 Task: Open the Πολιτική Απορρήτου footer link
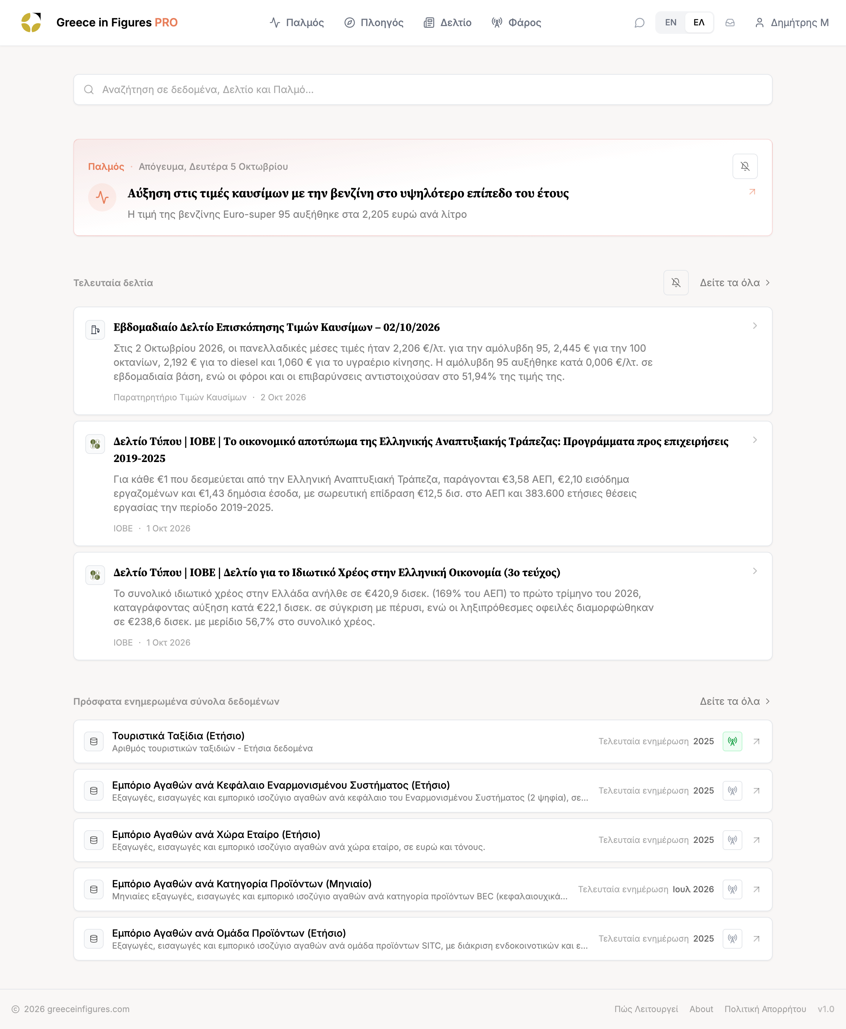[x=765, y=1009]
